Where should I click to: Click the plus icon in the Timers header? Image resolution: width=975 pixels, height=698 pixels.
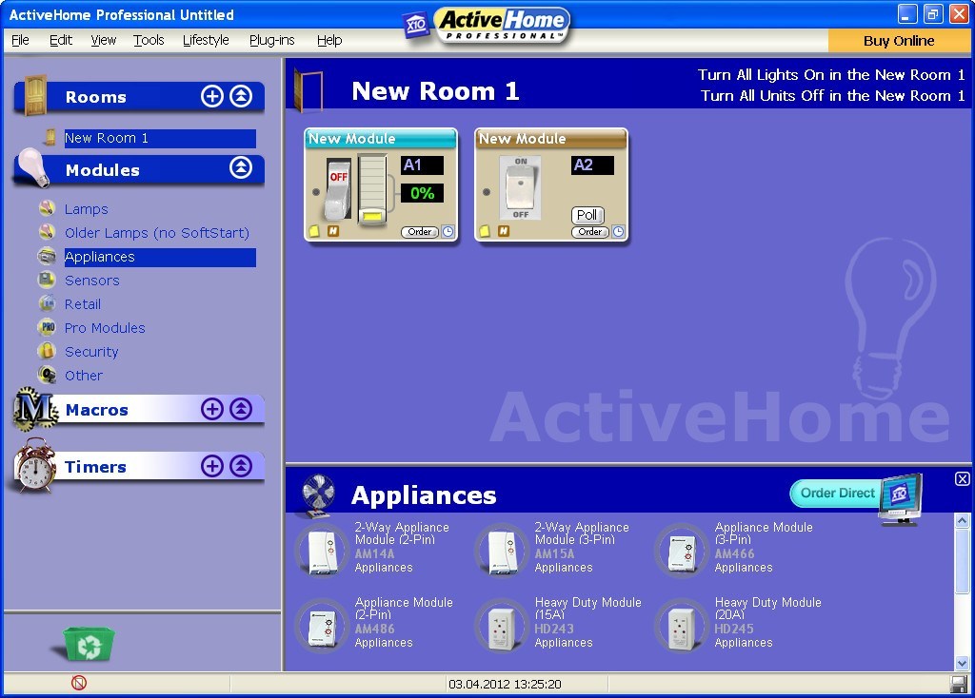coord(211,466)
